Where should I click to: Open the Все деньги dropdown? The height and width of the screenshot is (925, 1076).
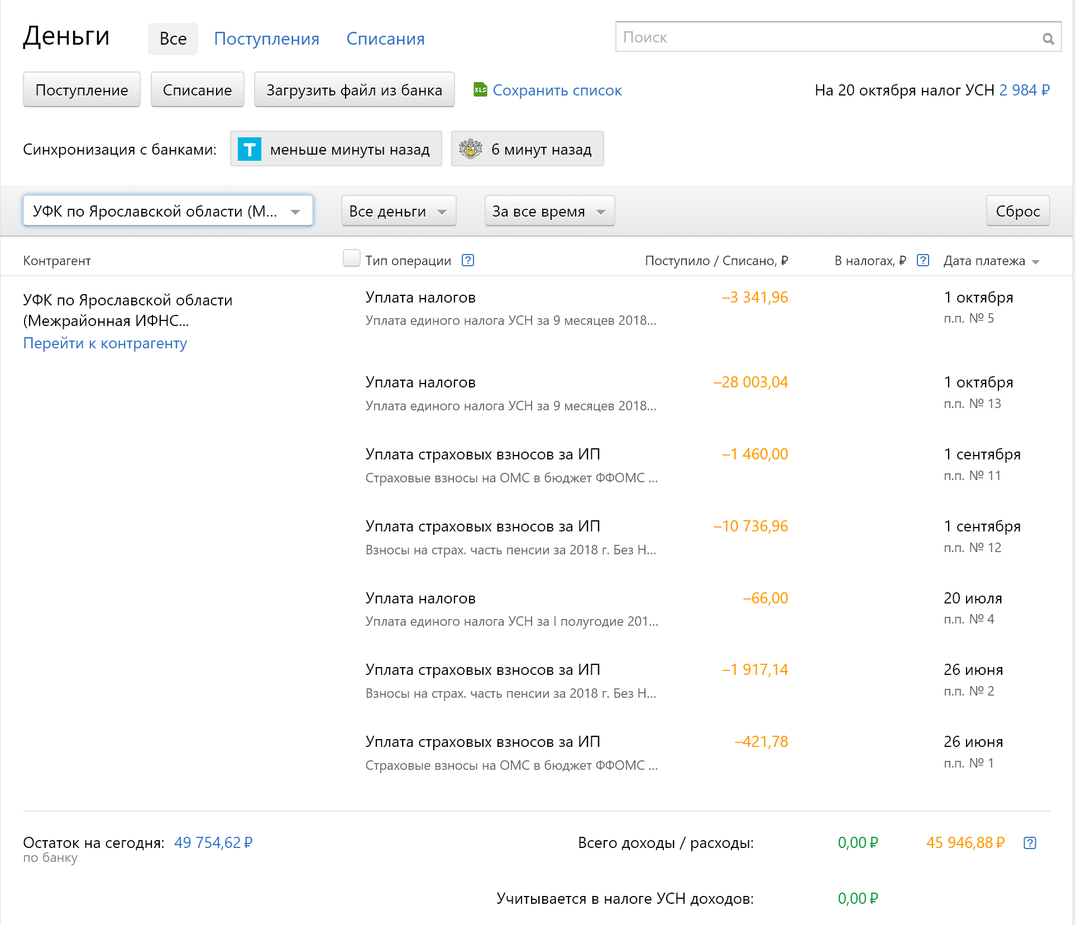398,211
